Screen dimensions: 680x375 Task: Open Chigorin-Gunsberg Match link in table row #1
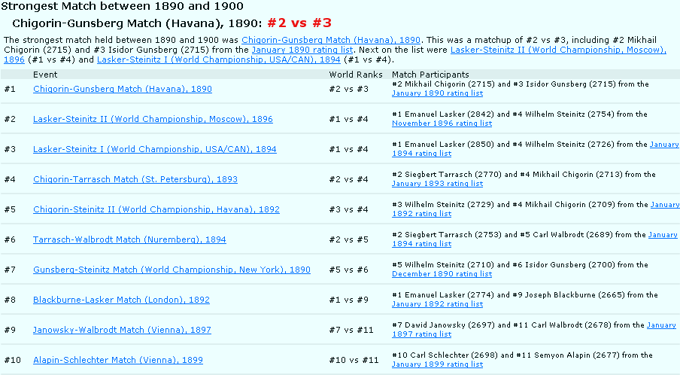(122, 89)
